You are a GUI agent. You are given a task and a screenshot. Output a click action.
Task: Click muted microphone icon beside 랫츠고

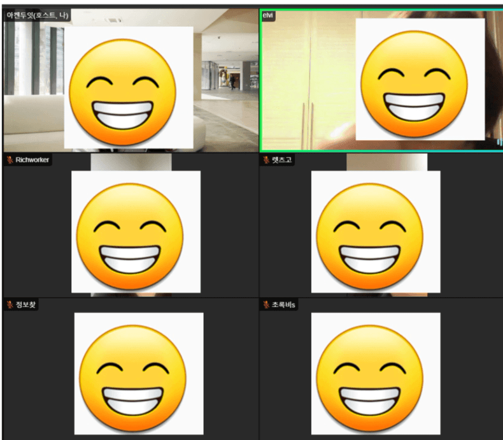(x=266, y=160)
